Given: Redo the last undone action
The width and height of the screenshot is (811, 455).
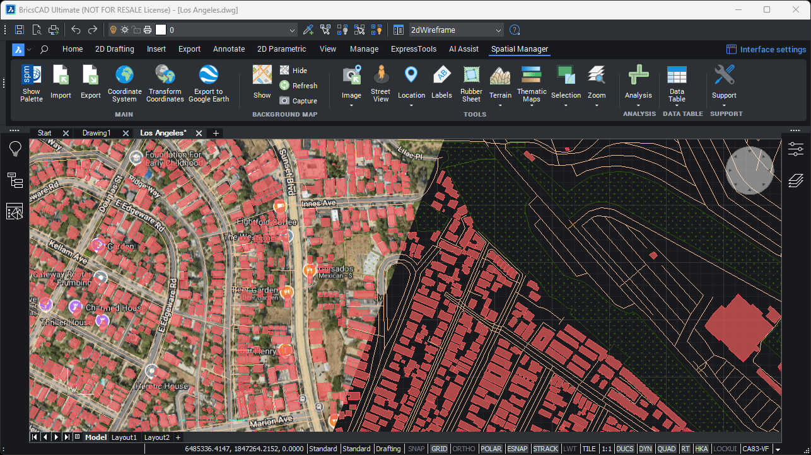Looking at the screenshot, I should (x=93, y=30).
